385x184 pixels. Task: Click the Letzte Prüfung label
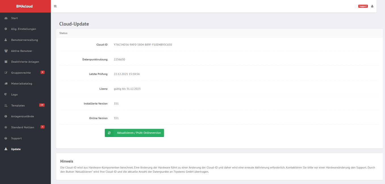pyautogui.click(x=98, y=74)
